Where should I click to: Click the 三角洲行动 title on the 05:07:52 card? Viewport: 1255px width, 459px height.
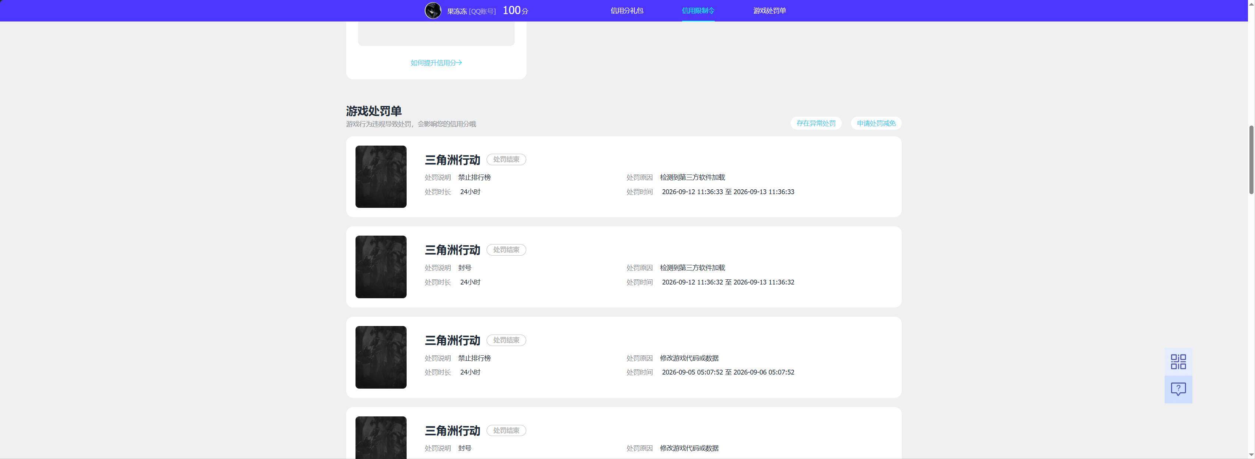click(452, 340)
